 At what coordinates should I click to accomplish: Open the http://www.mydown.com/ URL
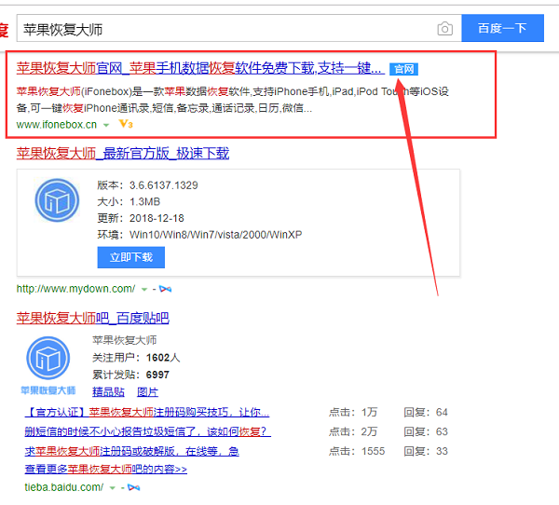[75, 289]
